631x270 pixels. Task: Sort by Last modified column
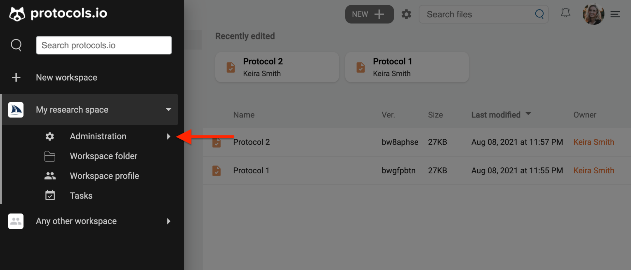click(x=495, y=115)
